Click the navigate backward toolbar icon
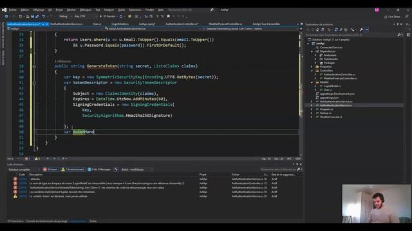 (6, 16)
